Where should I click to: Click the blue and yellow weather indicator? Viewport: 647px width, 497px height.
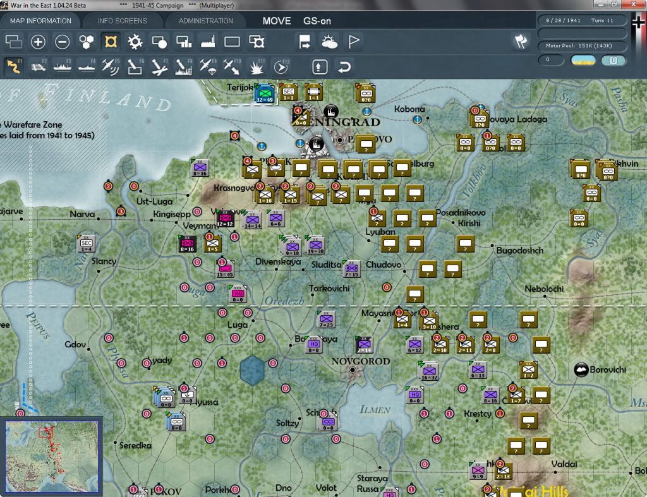point(583,60)
